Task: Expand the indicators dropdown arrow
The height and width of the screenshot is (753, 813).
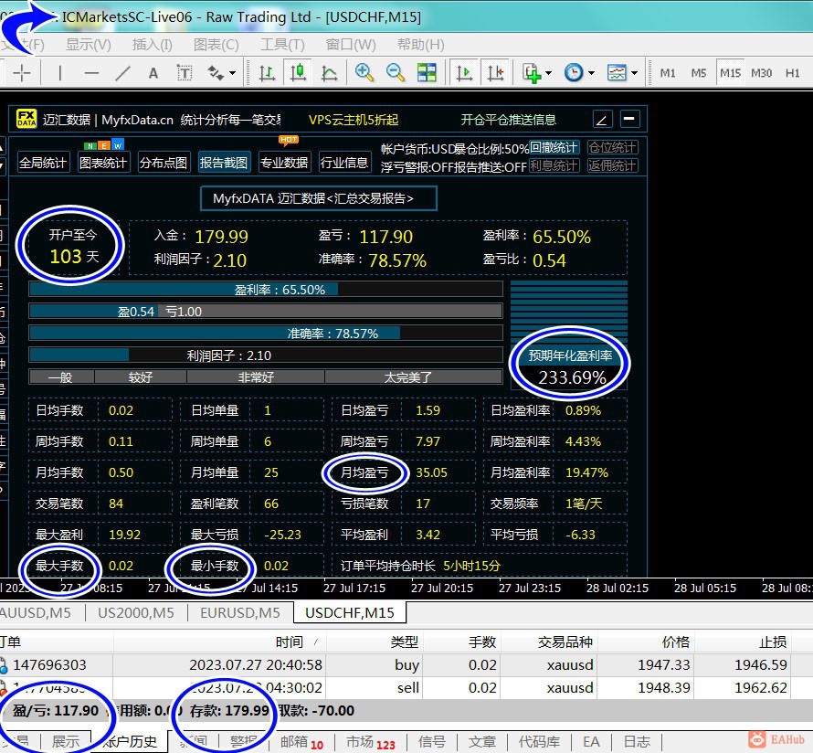Action: [549, 73]
